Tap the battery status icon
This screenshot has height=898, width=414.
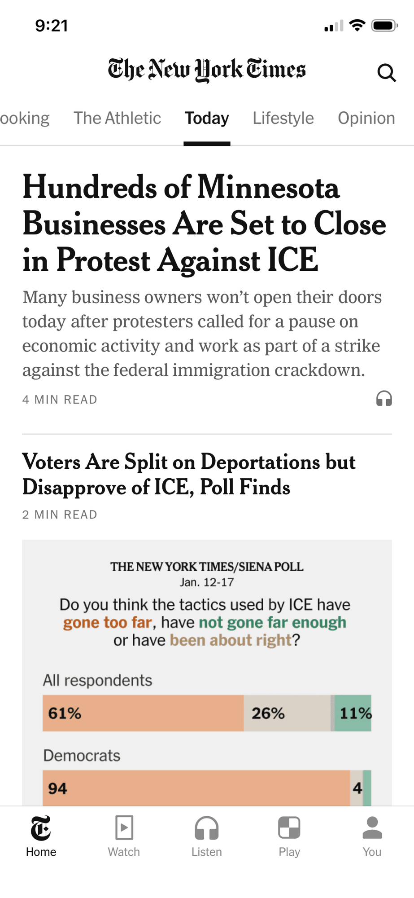point(384,26)
